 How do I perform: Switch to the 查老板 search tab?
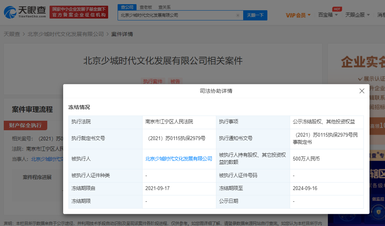click(146, 7)
